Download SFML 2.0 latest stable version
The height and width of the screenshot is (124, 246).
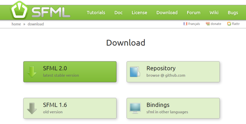[x=70, y=72]
